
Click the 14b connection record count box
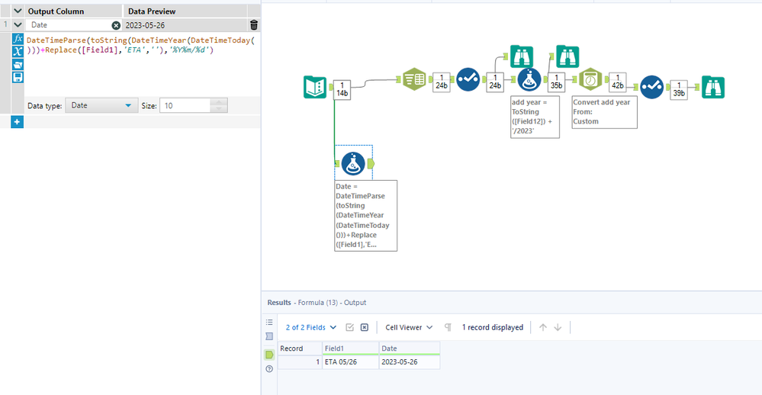342,89
